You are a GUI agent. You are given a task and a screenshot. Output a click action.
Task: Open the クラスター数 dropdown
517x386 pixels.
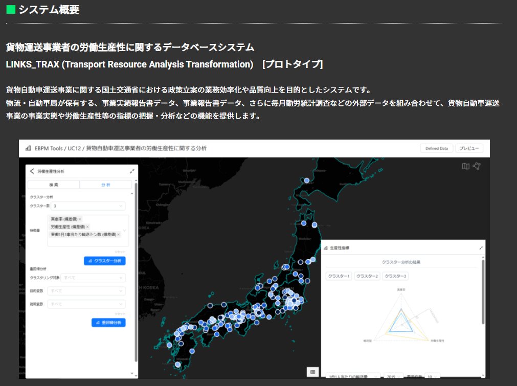click(x=88, y=206)
